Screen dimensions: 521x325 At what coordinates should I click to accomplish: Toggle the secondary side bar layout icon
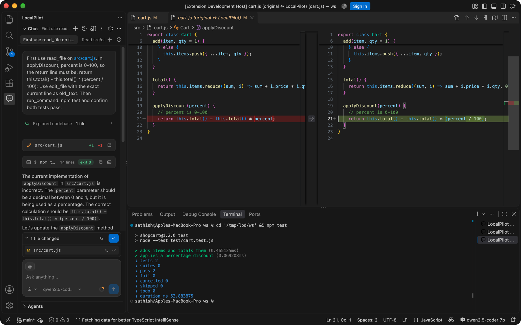tap(503, 6)
